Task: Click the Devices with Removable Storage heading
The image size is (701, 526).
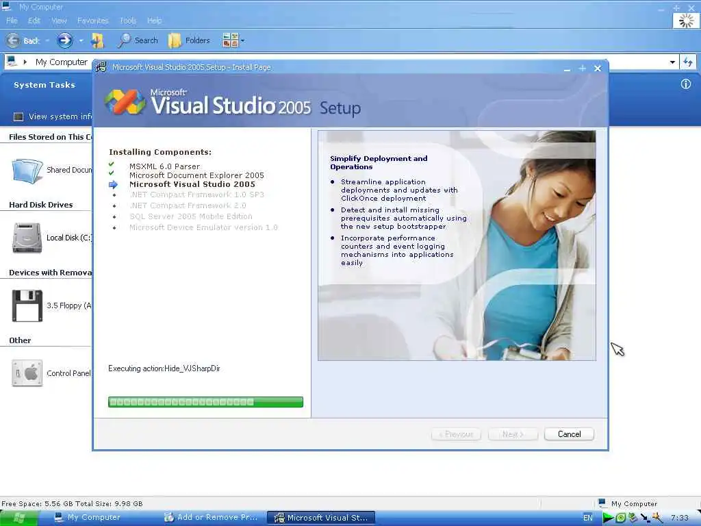Action: pyautogui.click(x=50, y=273)
